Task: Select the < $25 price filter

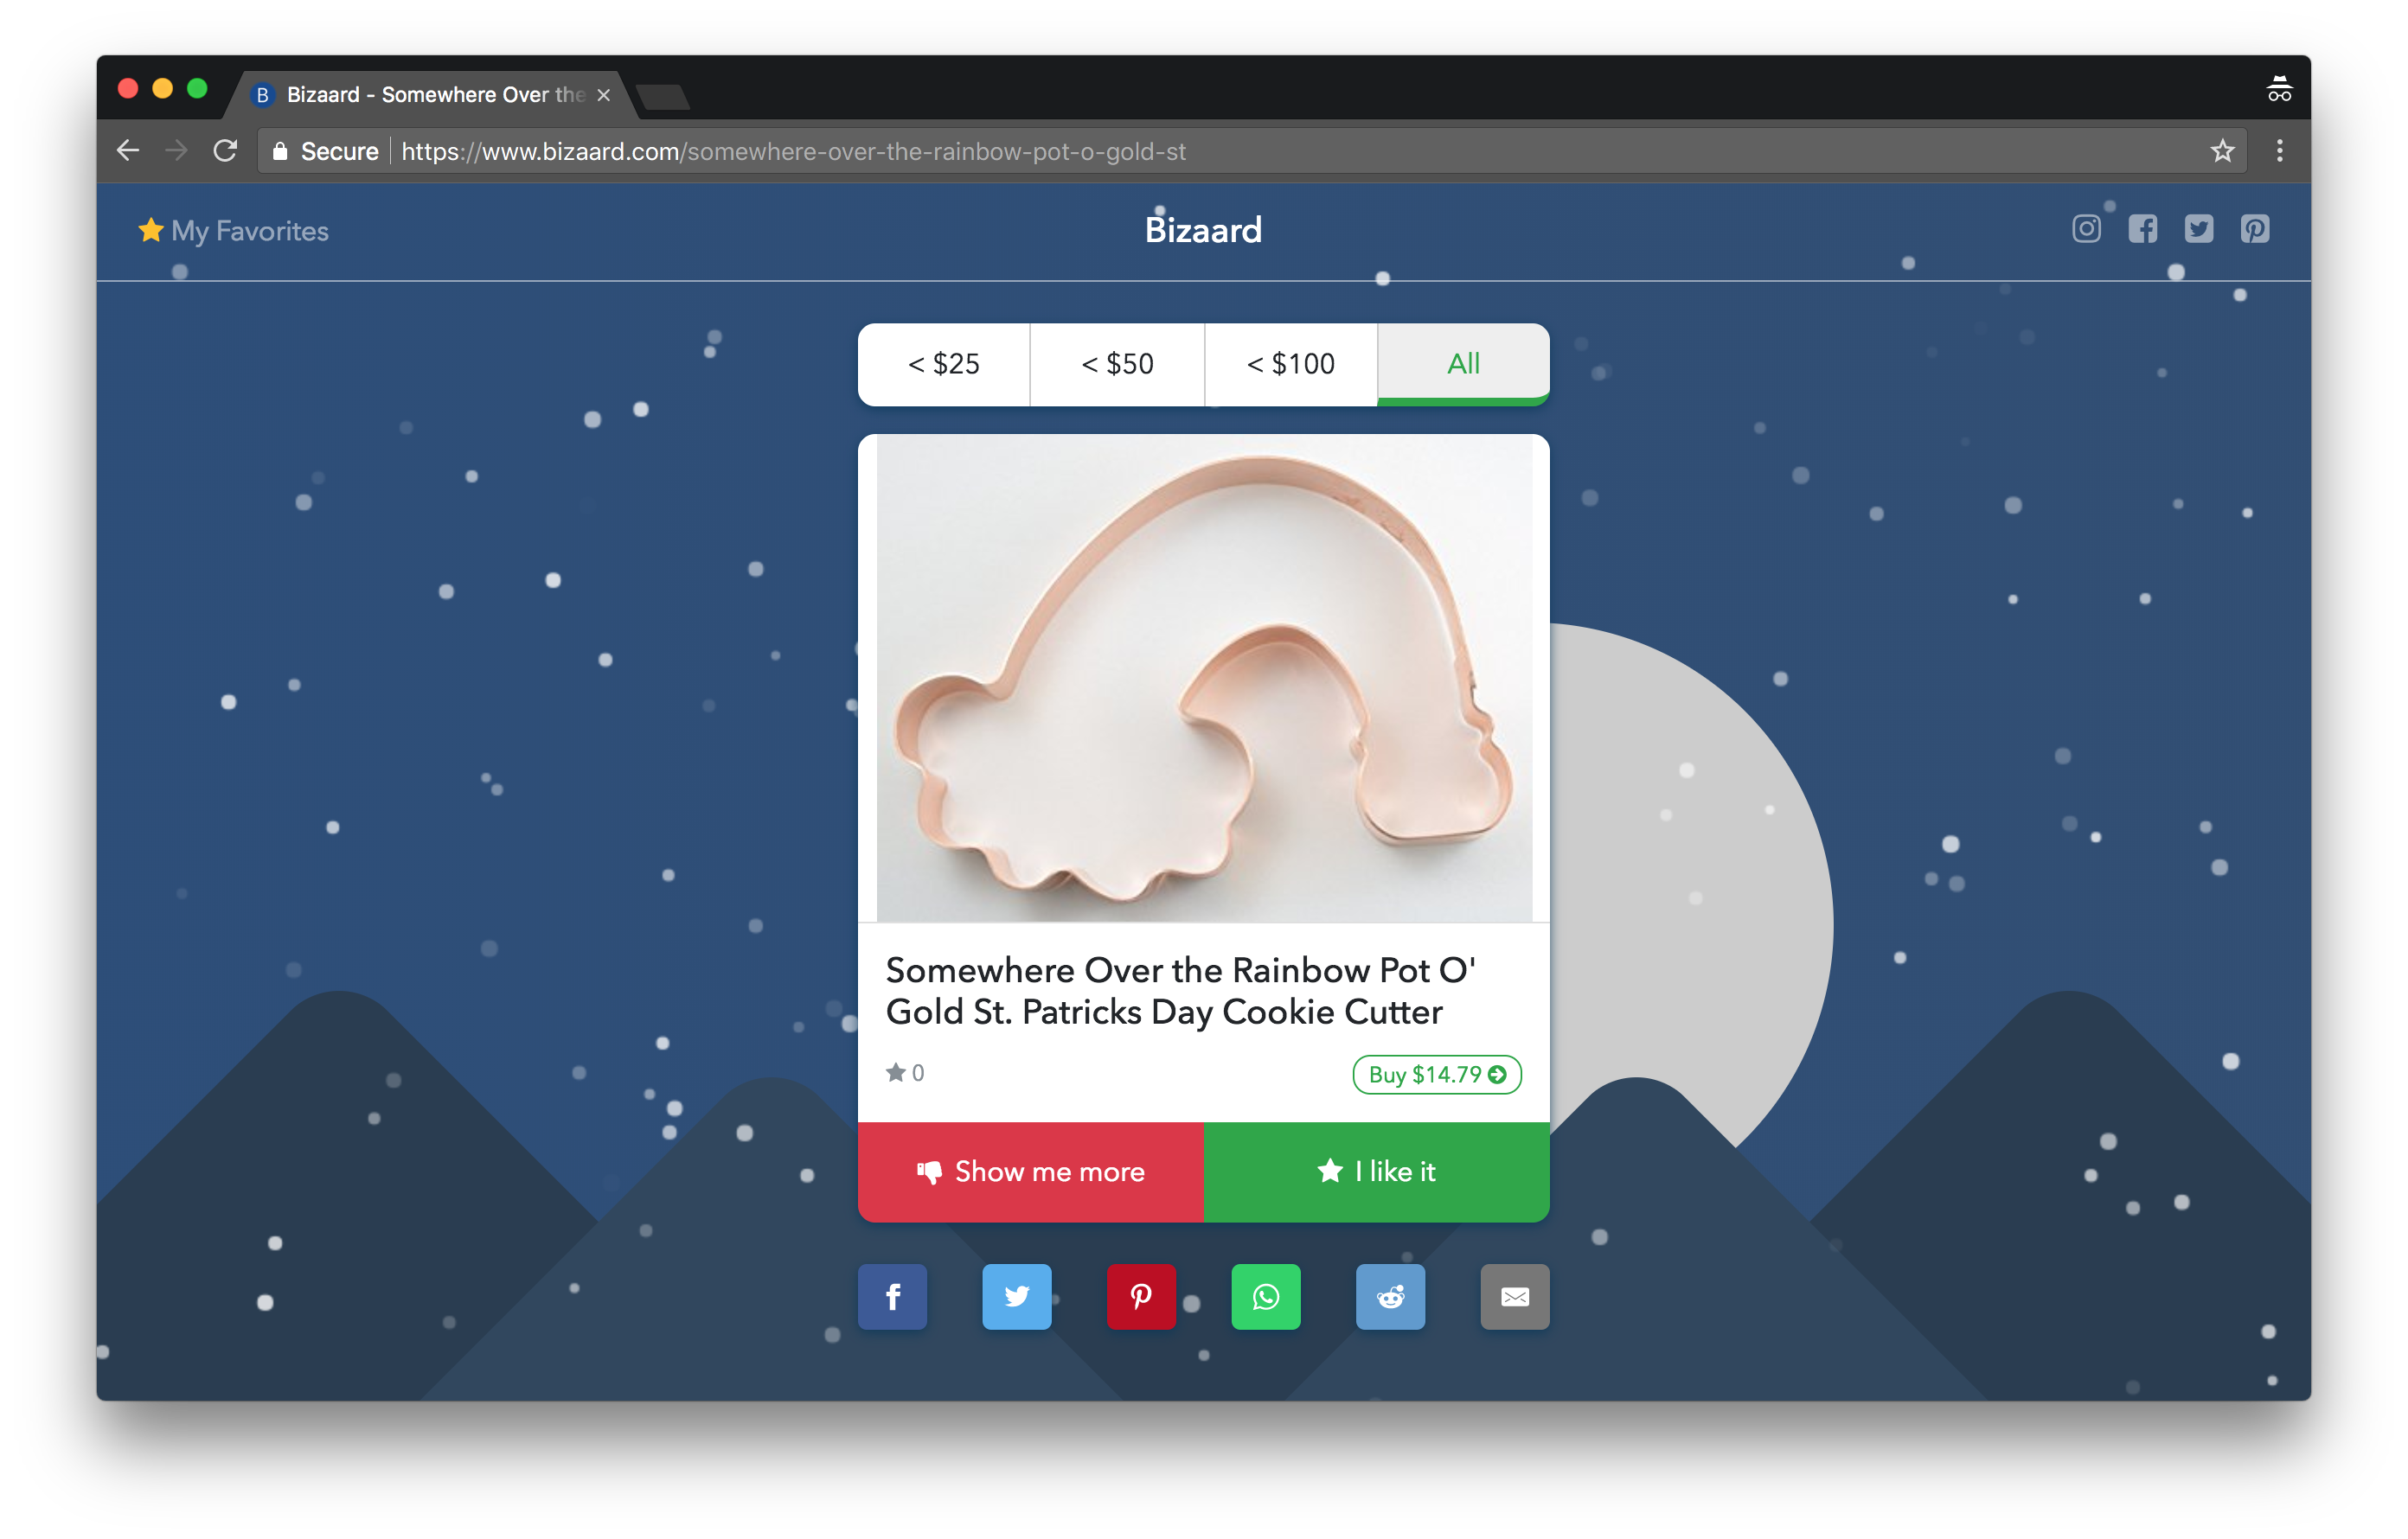Action: tap(943, 364)
